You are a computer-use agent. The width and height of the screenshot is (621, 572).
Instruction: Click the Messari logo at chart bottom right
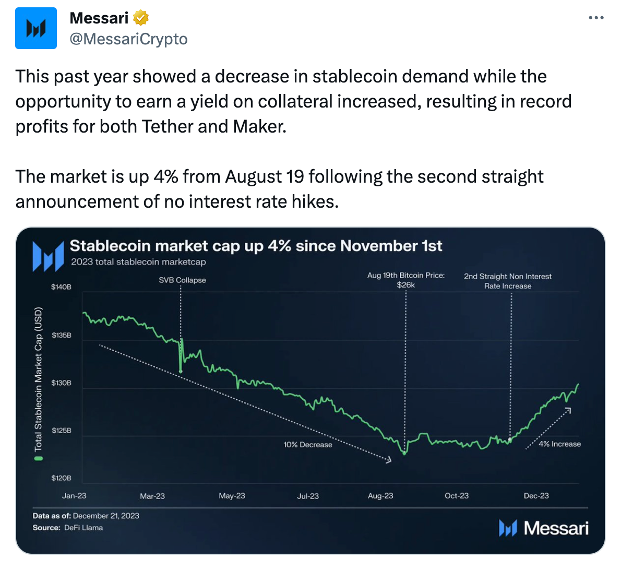point(544,528)
